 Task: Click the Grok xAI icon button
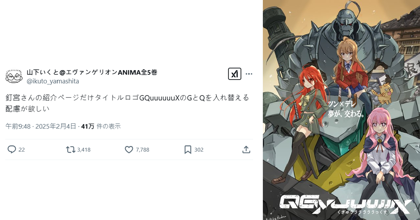tap(234, 74)
